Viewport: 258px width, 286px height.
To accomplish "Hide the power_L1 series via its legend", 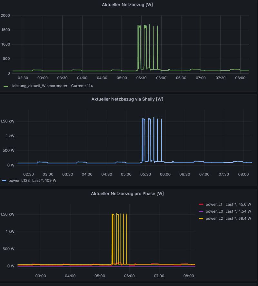I will 214,204.
